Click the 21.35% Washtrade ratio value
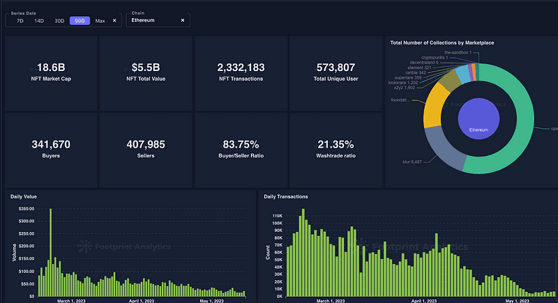The image size is (558, 303). pyautogui.click(x=335, y=144)
